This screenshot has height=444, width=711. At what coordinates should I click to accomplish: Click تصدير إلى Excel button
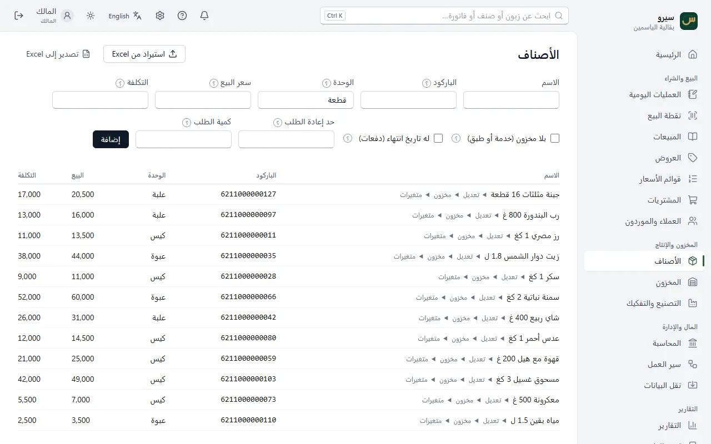coord(58,54)
